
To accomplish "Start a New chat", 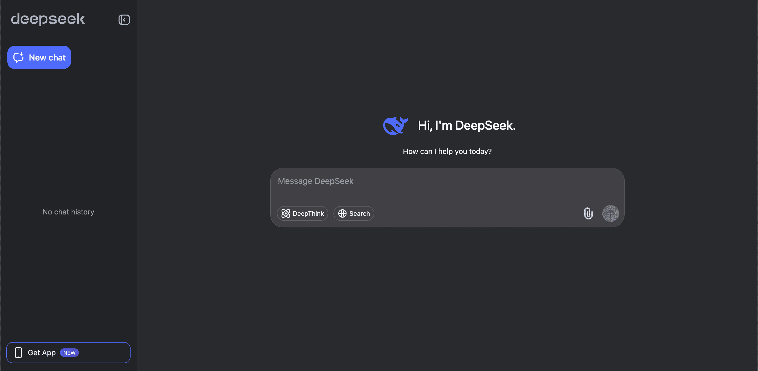I will tap(39, 57).
